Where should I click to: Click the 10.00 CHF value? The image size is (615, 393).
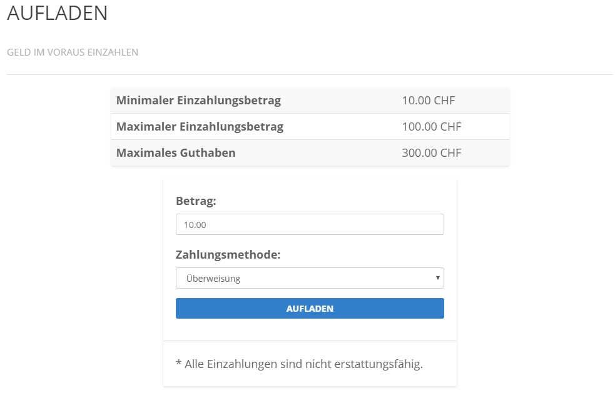click(x=429, y=101)
